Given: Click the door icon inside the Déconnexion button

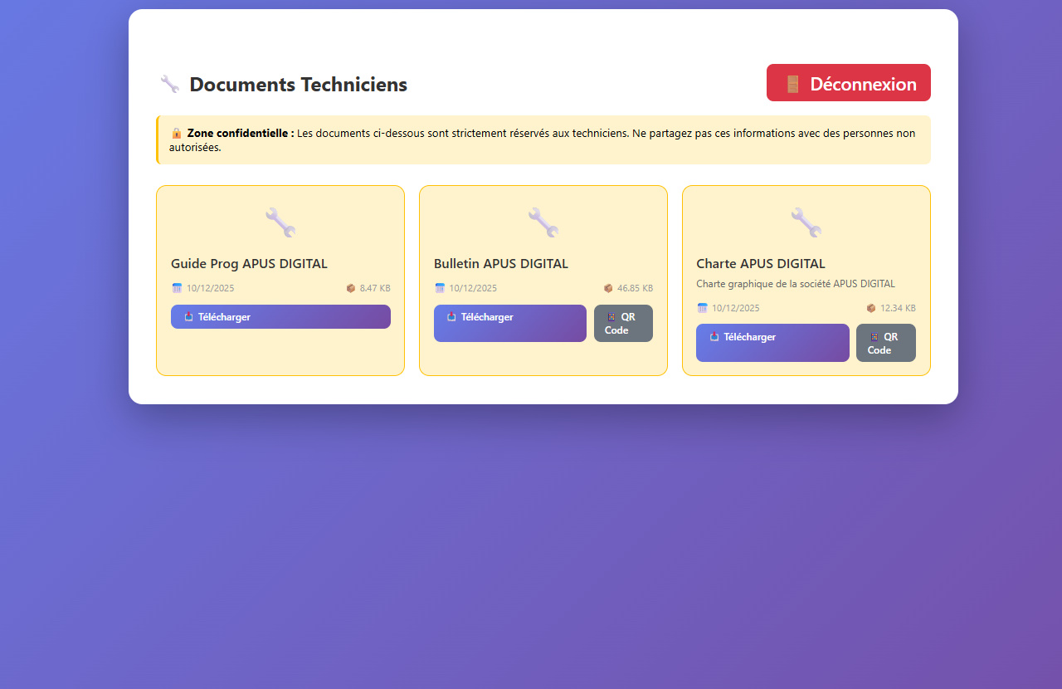Looking at the screenshot, I should 792,82.
